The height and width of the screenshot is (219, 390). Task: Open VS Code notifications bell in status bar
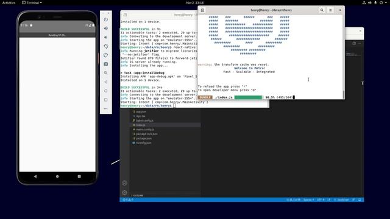coord(360,200)
